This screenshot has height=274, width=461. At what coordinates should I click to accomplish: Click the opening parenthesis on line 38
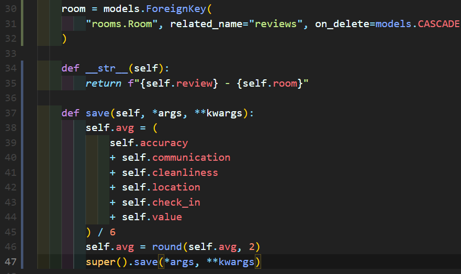click(155, 128)
